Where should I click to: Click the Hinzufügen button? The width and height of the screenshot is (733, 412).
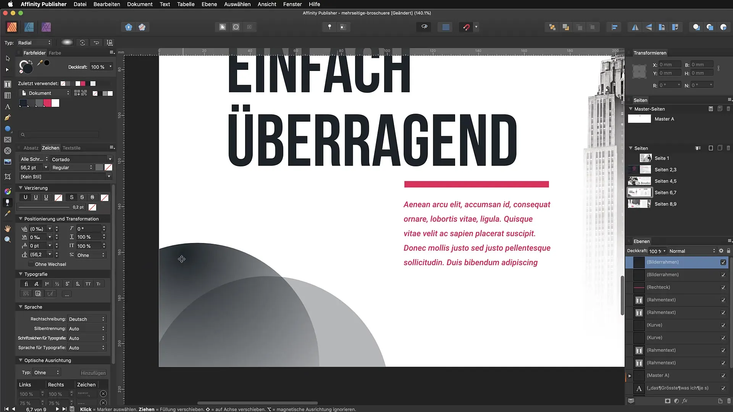93,373
